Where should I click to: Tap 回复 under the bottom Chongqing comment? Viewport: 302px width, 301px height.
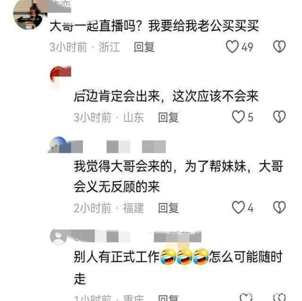168,297
